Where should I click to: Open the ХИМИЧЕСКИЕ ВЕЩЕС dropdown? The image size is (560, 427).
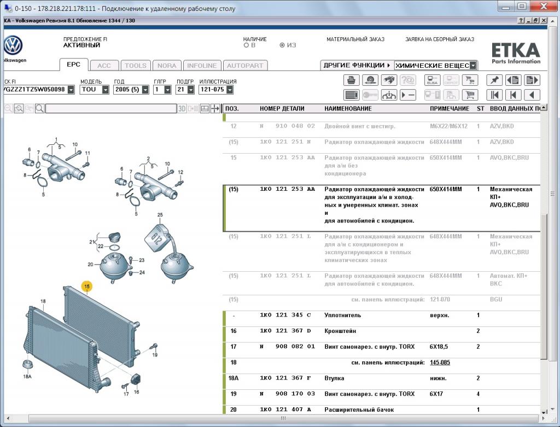point(473,66)
